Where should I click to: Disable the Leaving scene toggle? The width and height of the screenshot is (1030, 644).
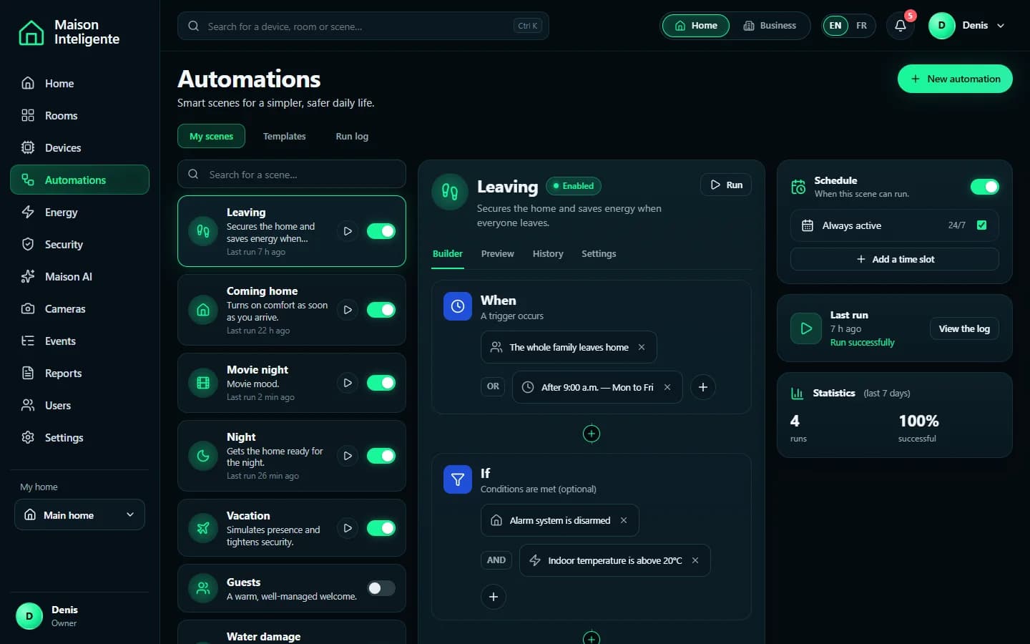pyautogui.click(x=381, y=231)
